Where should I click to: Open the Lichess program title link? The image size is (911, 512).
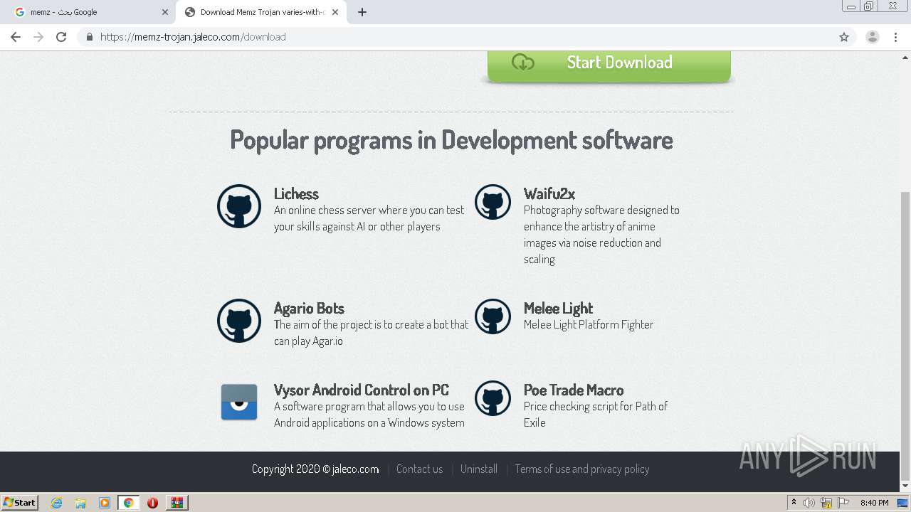pyautogui.click(x=296, y=193)
